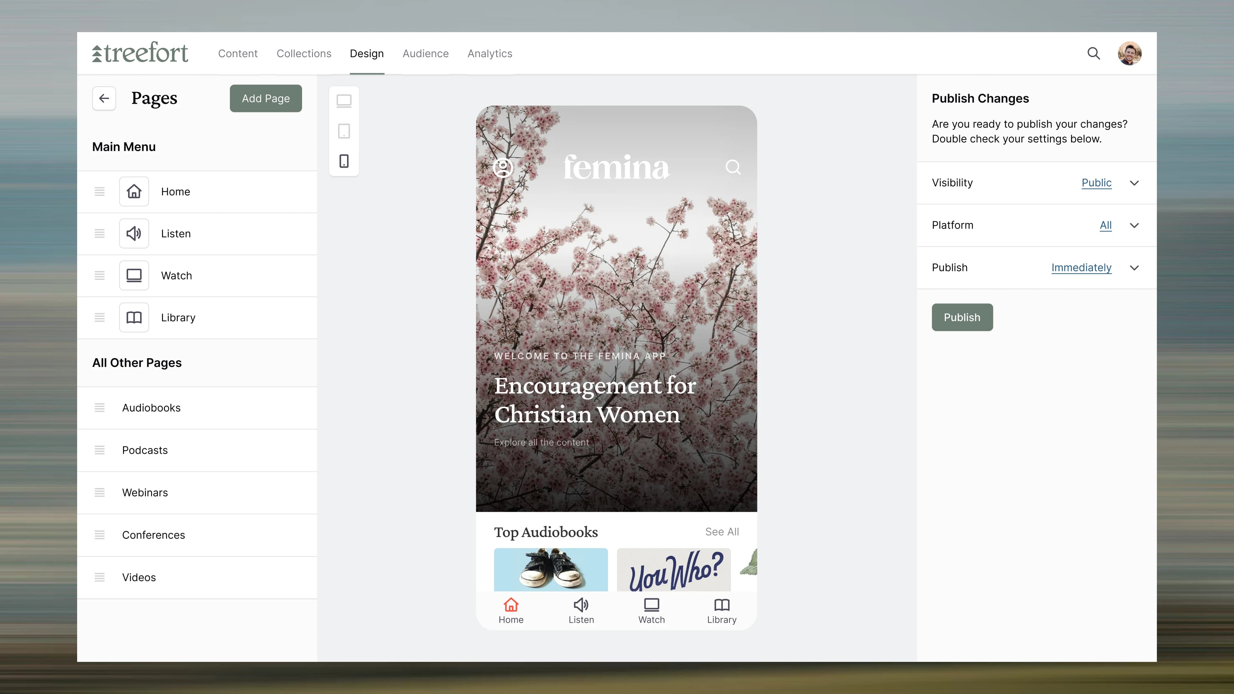Tap the profile icon in femina preview
Screen dimensions: 1234x694
point(503,167)
